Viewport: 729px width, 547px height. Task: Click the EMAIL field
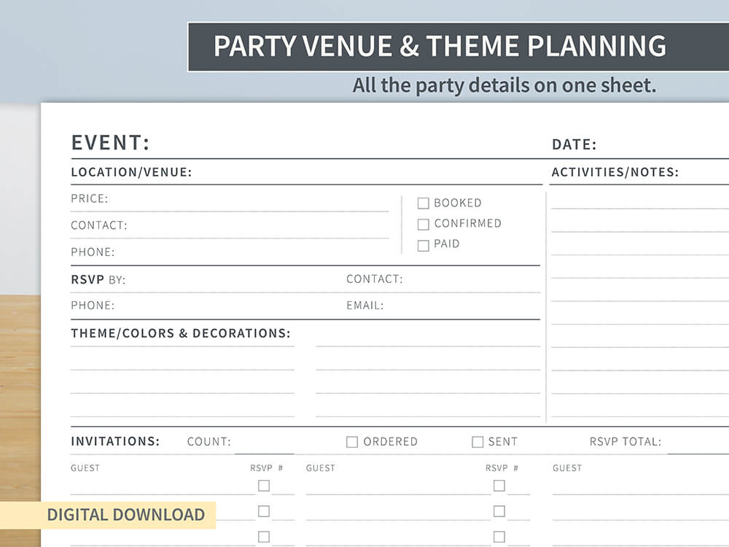(463, 306)
